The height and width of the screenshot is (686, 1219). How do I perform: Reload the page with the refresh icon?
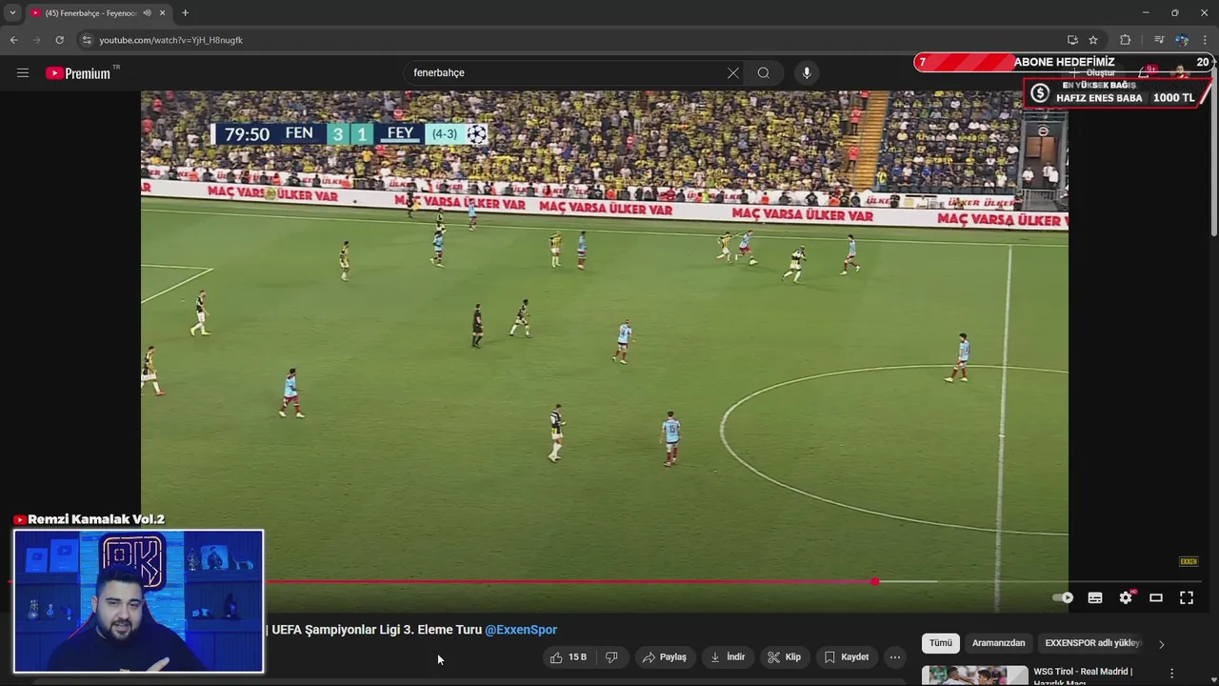click(x=59, y=40)
